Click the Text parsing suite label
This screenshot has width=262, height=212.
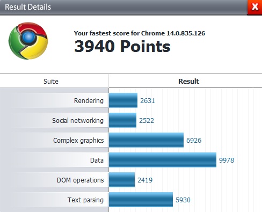[x=85, y=200]
